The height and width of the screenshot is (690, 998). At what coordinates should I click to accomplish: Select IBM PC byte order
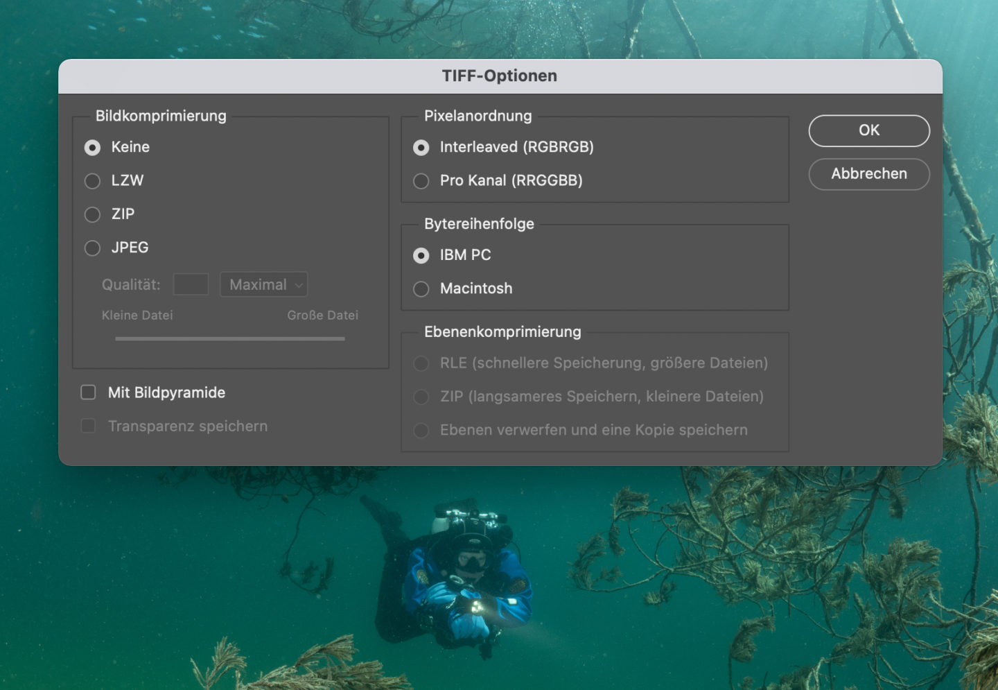(x=421, y=256)
